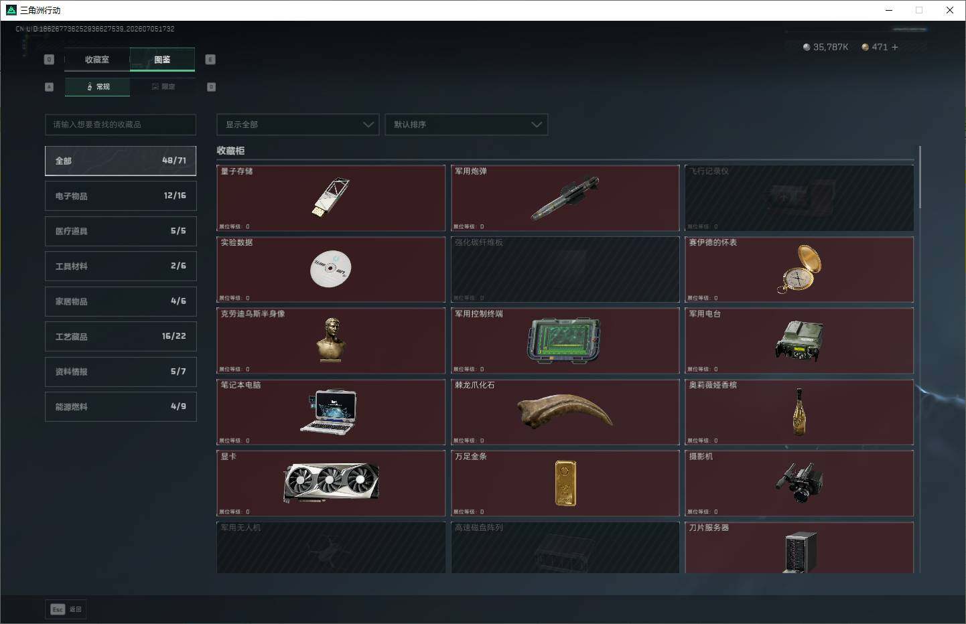Image resolution: width=966 pixels, height=624 pixels.
Task: Select the 军用炮弹 missile item icon
Action: pyautogui.click(x=565, y=198)
